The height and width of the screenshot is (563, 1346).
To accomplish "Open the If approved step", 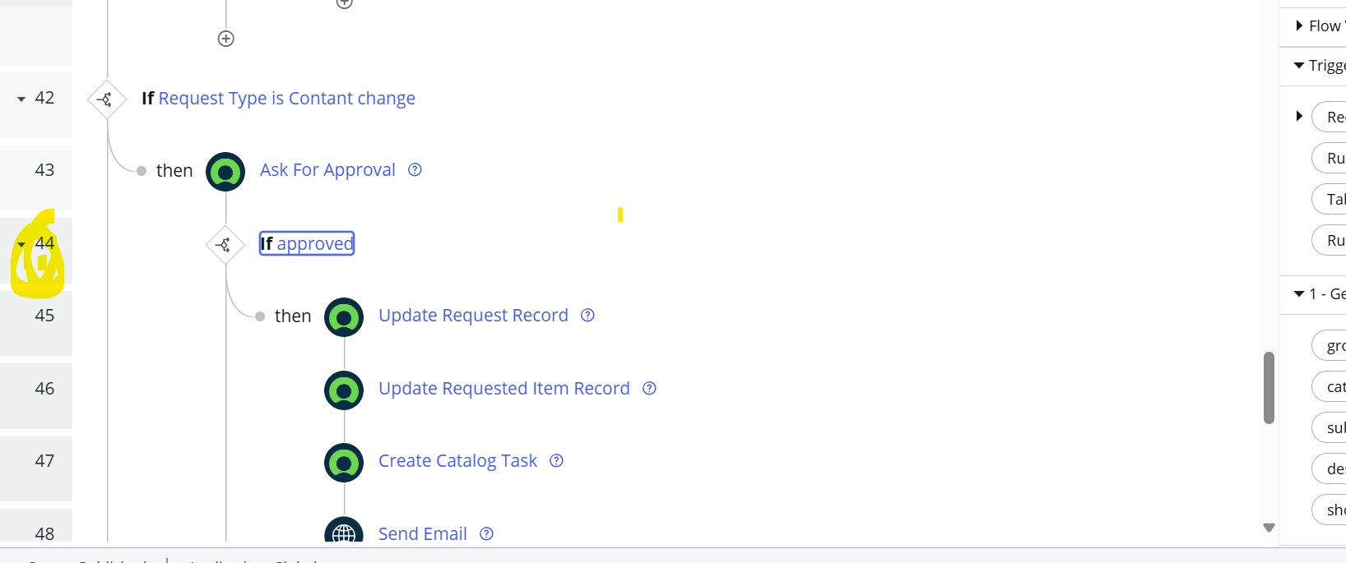I will pyautogui.click(x=307, y=243).
